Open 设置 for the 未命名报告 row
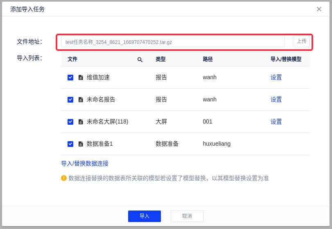 [x=276, y=100]
